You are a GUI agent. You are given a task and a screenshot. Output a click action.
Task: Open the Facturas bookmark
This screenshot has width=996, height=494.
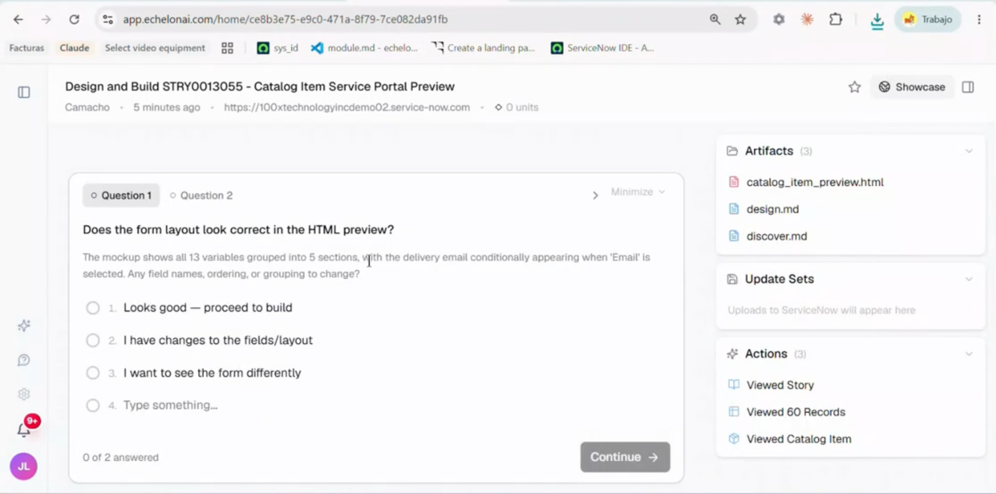pos(27,48)
